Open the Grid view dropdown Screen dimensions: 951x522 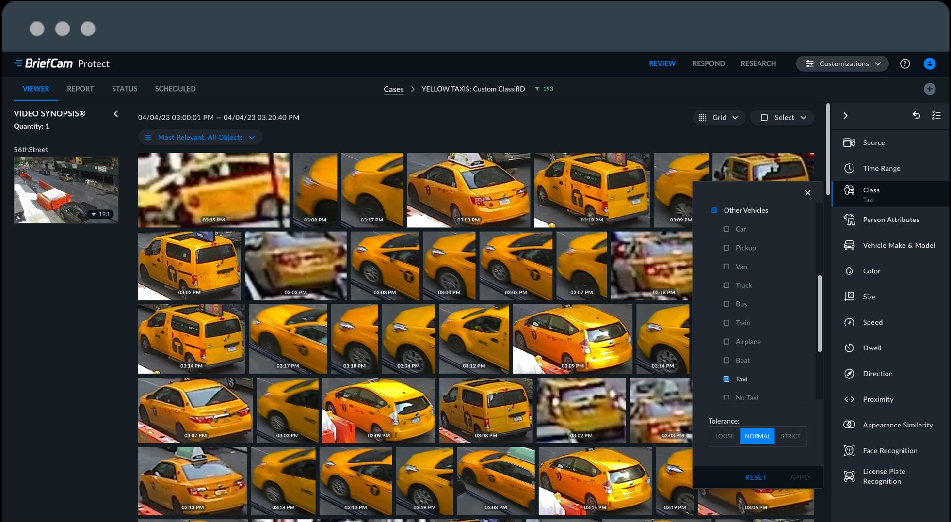pyautogui.click(x=718, y=118)
